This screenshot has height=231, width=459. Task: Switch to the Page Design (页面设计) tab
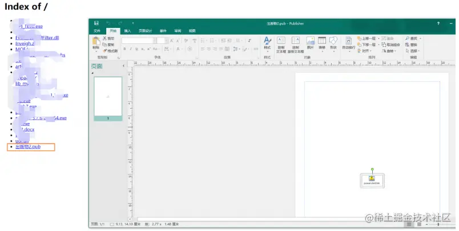coord(145,31)
